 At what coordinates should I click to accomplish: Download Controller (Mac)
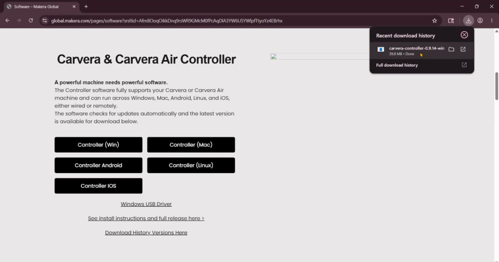[191, 145]
